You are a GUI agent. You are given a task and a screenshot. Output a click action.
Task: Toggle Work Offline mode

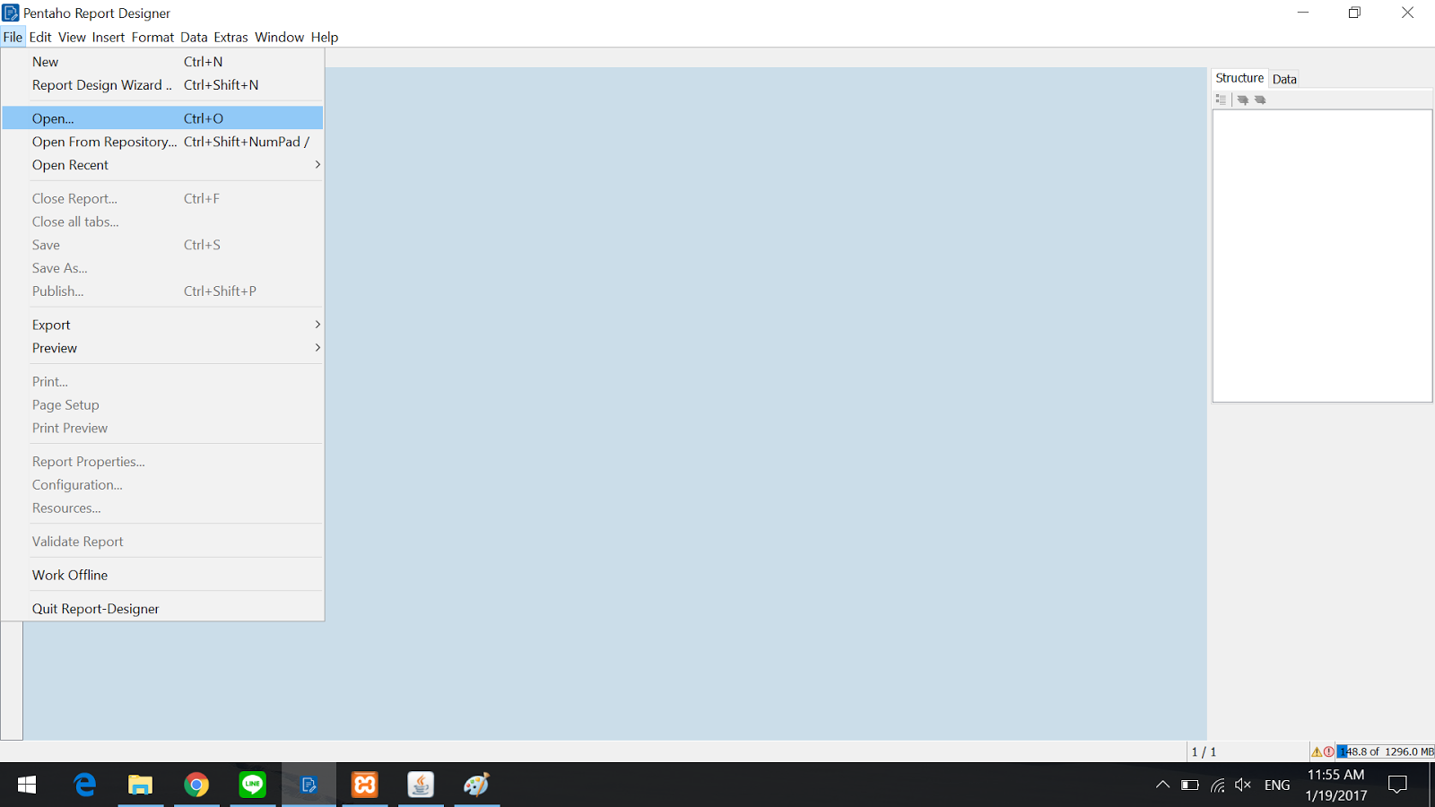click(70, 575)
